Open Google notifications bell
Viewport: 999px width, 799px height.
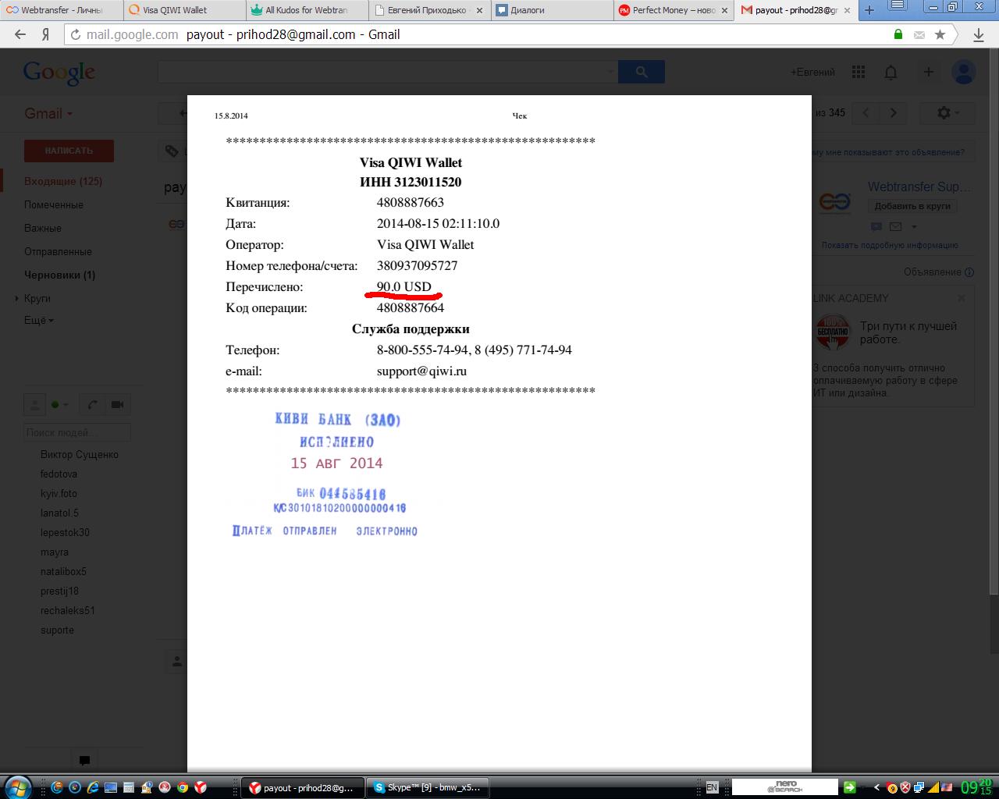pyautogui.click(x=891, y=72)
